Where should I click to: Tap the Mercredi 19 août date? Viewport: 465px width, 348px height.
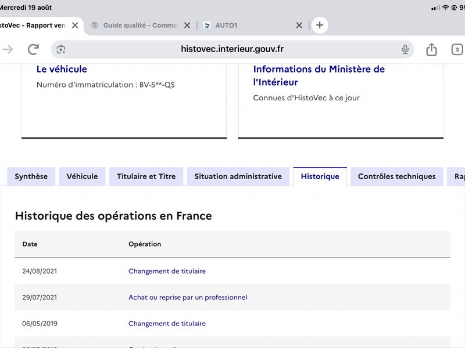(x=26, y=8)
